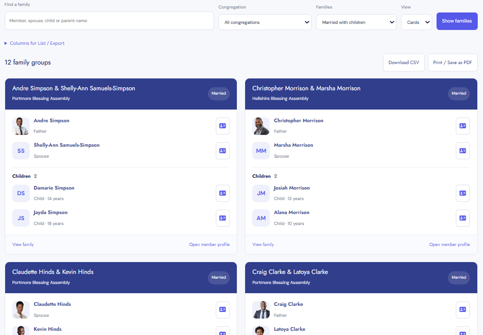This screenshot has width=483, height=335.
Task: Click the AM initials avatar
Action: pyautogui.click(x=261, y=218)
